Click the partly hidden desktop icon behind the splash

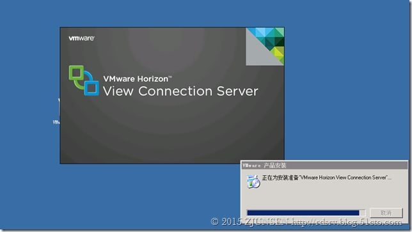pyautogui.click(x=56, y=112)
